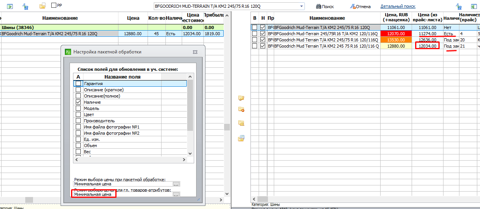Click the first folder-edit icon in the middle strip
480x209 pixels.
tap(241, 98)
